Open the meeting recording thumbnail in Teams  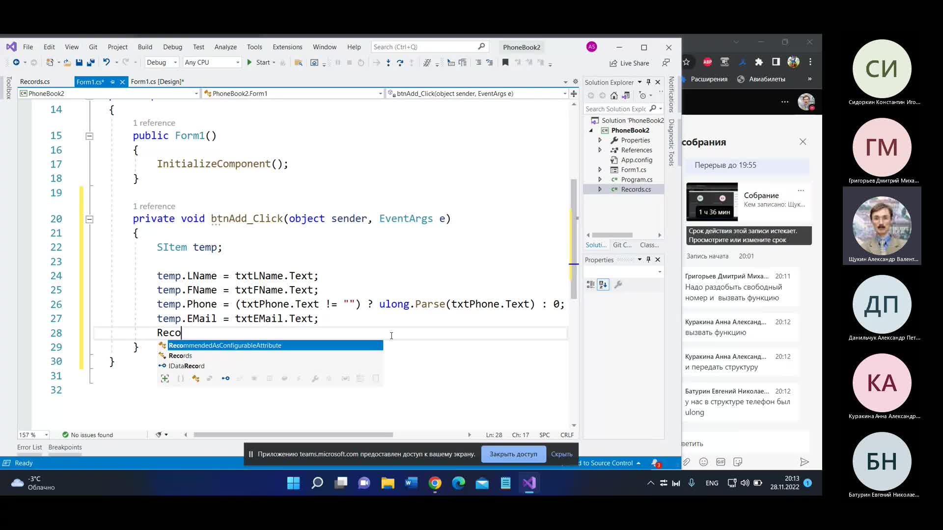click(712, 202)
